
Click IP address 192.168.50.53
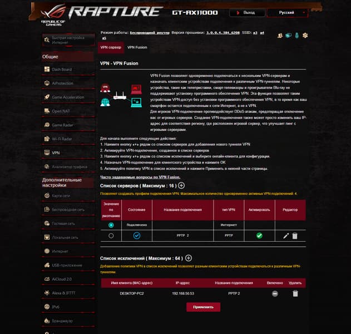point(183,293)
